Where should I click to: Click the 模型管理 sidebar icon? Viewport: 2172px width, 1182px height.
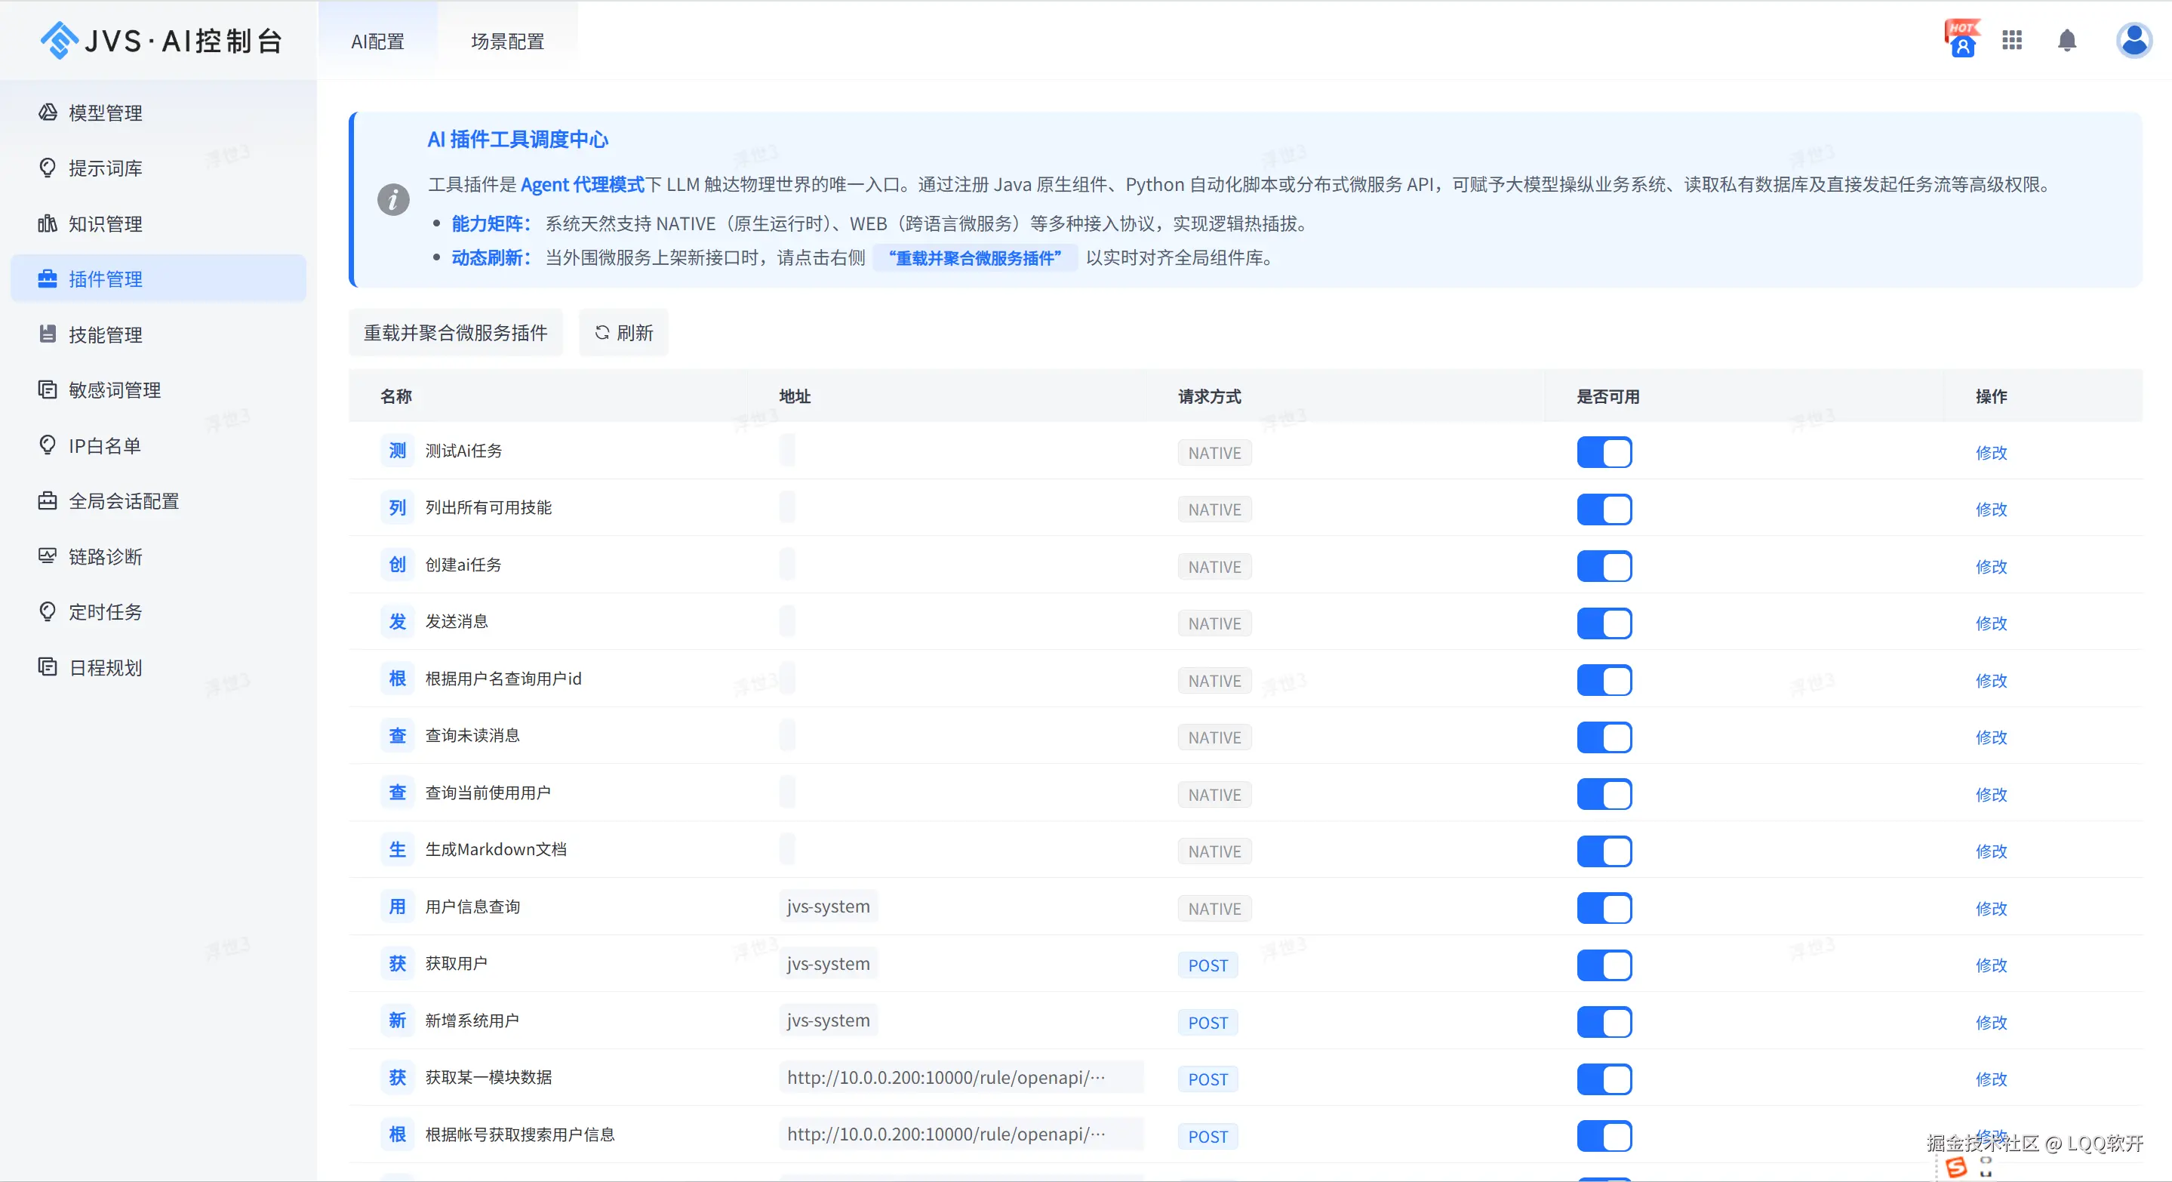(48, 112)
